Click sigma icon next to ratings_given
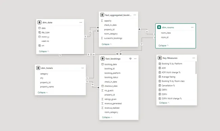This screenshot has width=220, height=131. 103,99
